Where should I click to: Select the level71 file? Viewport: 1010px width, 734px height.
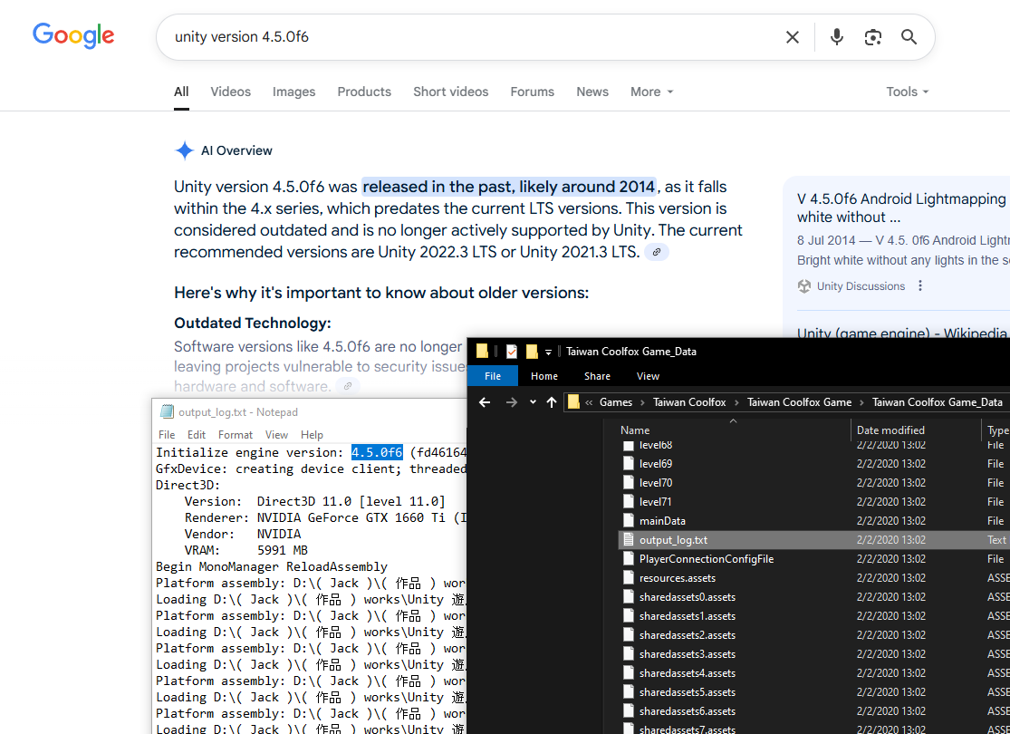pyautogui.click(x=656, y=502)
